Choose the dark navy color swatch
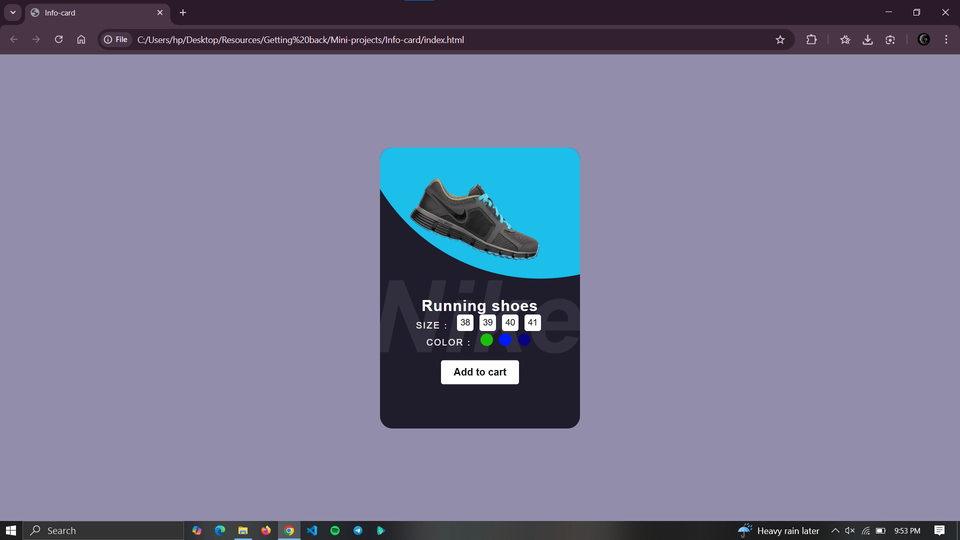The width and height of the screenshot is (960, 540). 524,340
